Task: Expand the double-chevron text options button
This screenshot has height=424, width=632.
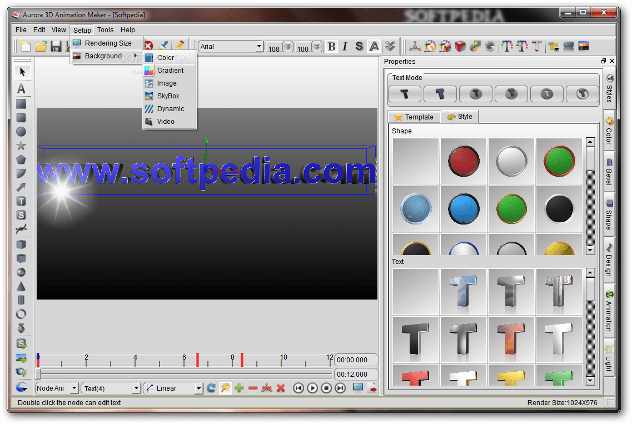Action: pyautogui.click(x=390, y=46)
